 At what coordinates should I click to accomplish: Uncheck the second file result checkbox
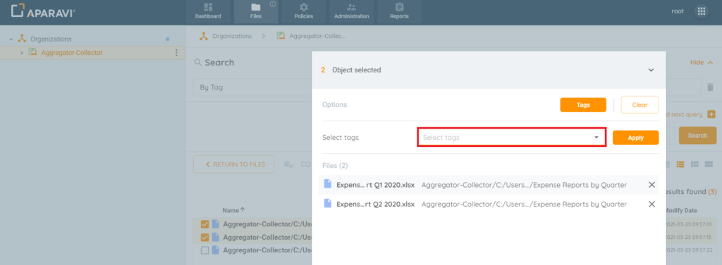tap(205, 238)
